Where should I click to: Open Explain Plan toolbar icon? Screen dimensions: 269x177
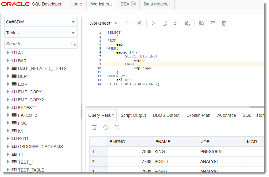click(x=176, y=23)
